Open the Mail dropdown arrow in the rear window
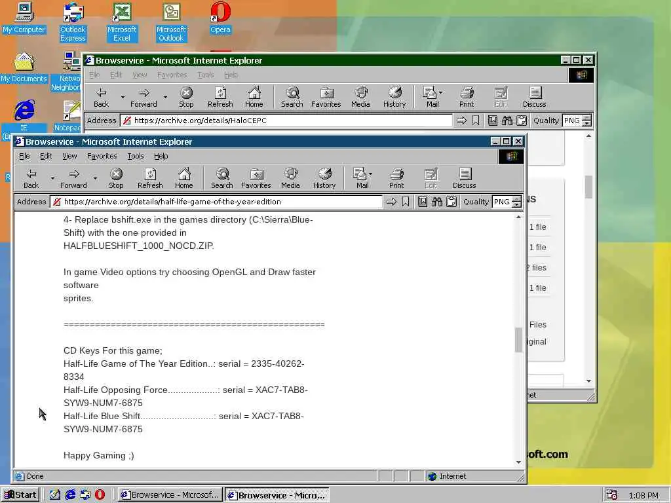This screenshot has height=503, width=671. [441, 93]
